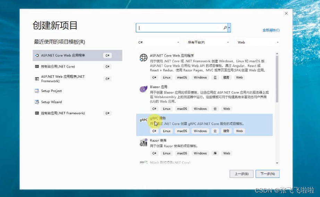Click C# badge on recent ASP.NET Core Web row
320x197 pixels.
coord(107,55)
